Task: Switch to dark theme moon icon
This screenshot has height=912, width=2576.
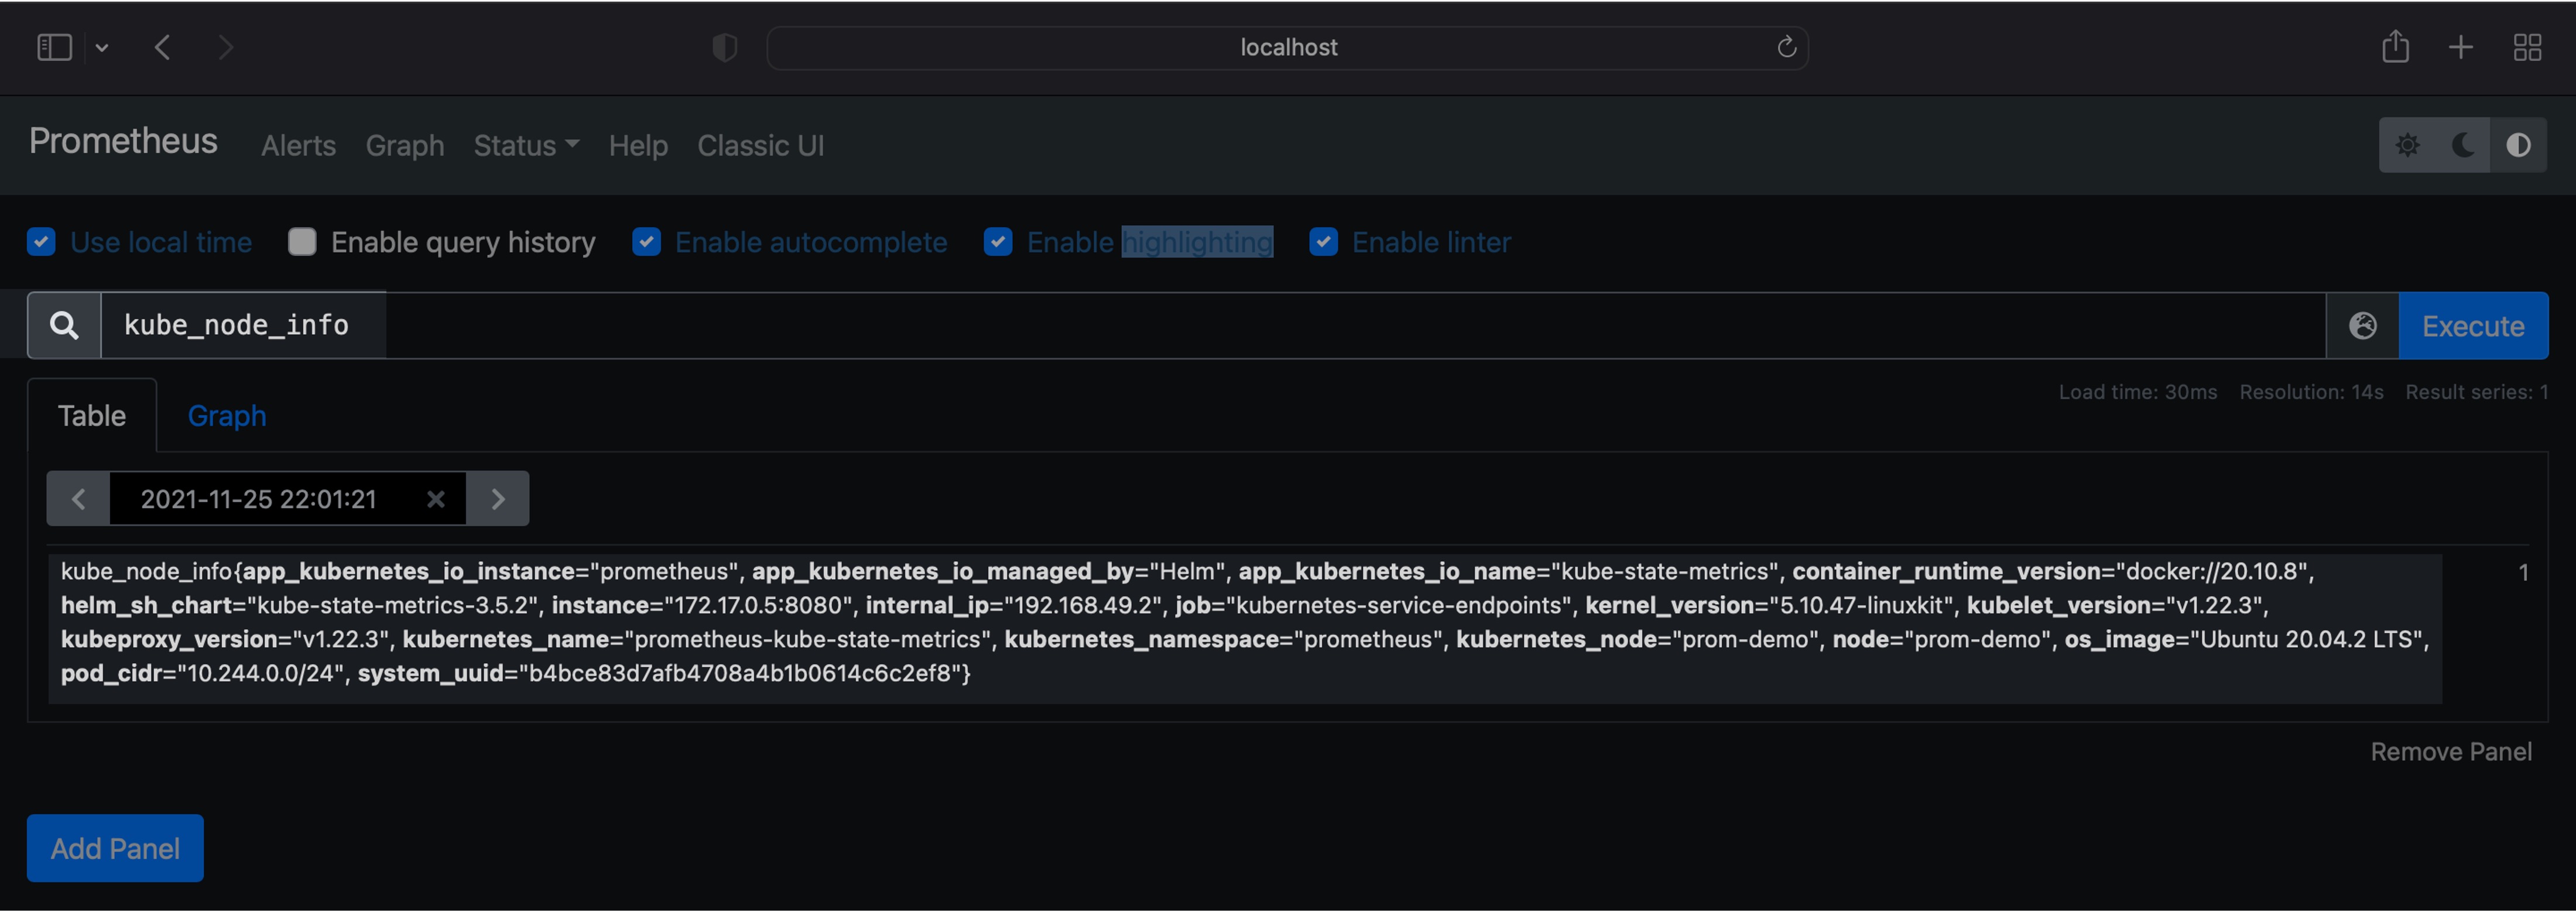Action: pyautogui.click(x=2463, y=146)
